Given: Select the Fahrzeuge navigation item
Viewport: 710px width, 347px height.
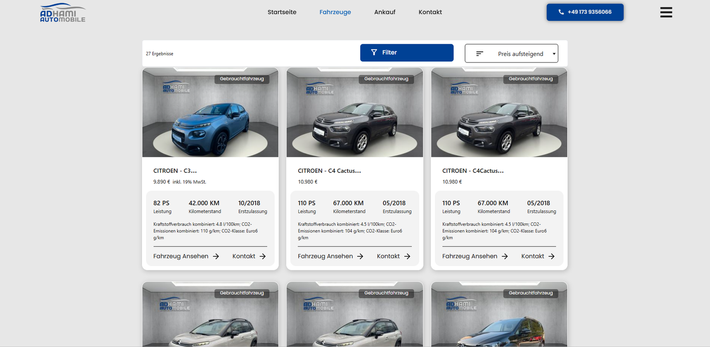Looking at the screenshot, I should [335, 12].
